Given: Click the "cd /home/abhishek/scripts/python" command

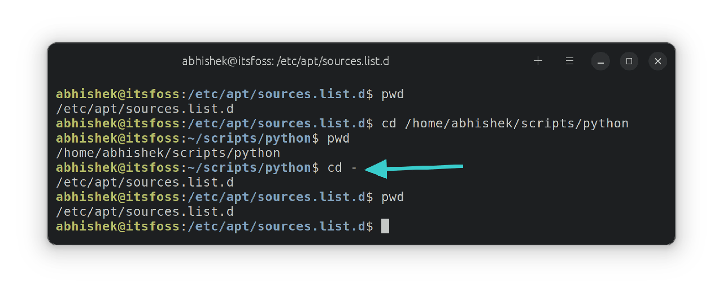Looking at the screenshot, I should click(x=505, y=123).
